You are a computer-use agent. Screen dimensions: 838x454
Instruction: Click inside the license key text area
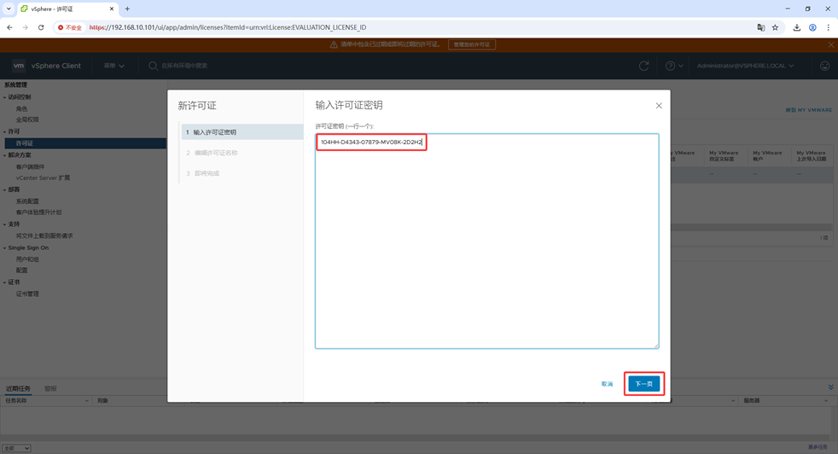pyautogui.click(x=486, y=247)
